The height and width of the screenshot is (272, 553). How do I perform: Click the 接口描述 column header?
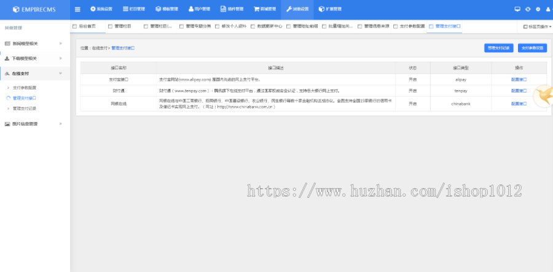coord(276,68)
